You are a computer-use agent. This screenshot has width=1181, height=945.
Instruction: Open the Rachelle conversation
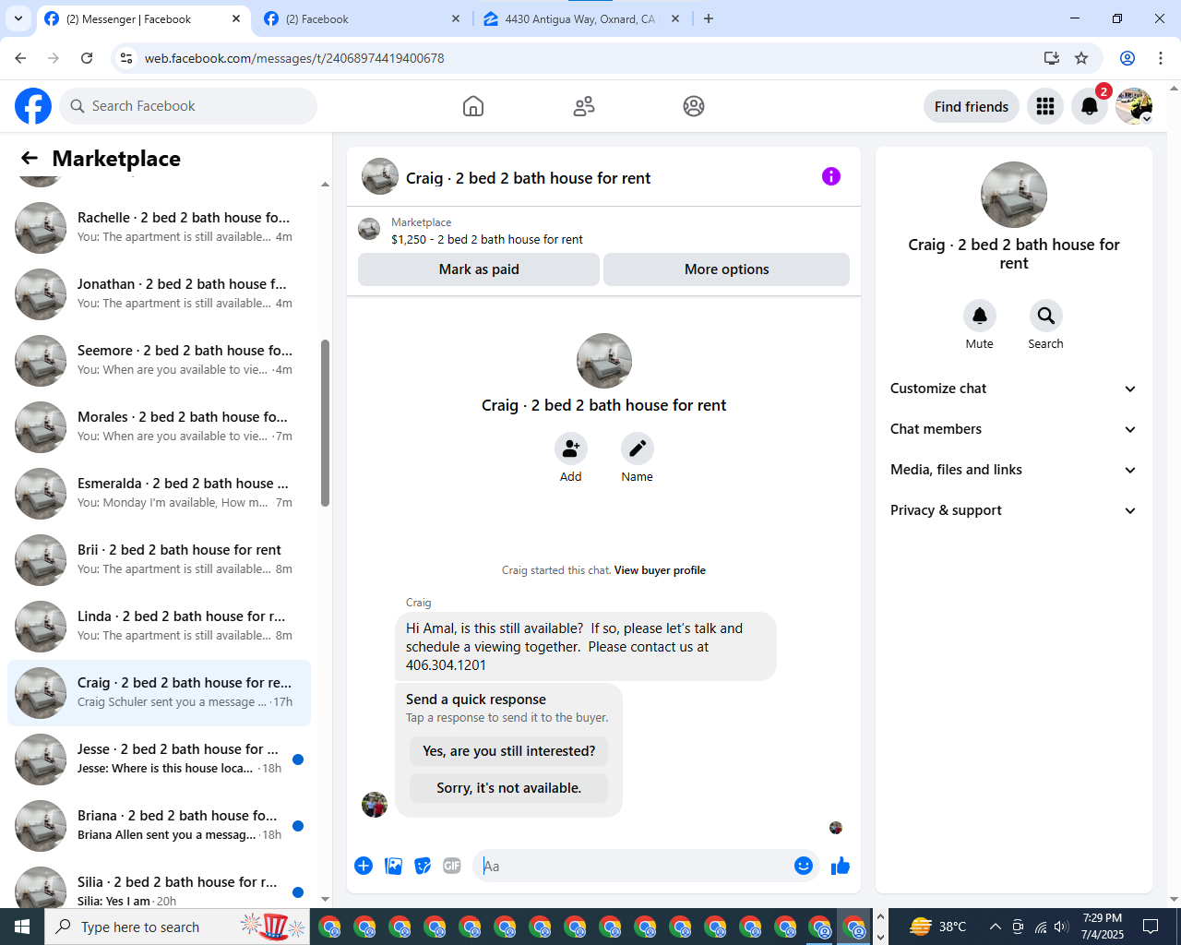tap(159, 228)
